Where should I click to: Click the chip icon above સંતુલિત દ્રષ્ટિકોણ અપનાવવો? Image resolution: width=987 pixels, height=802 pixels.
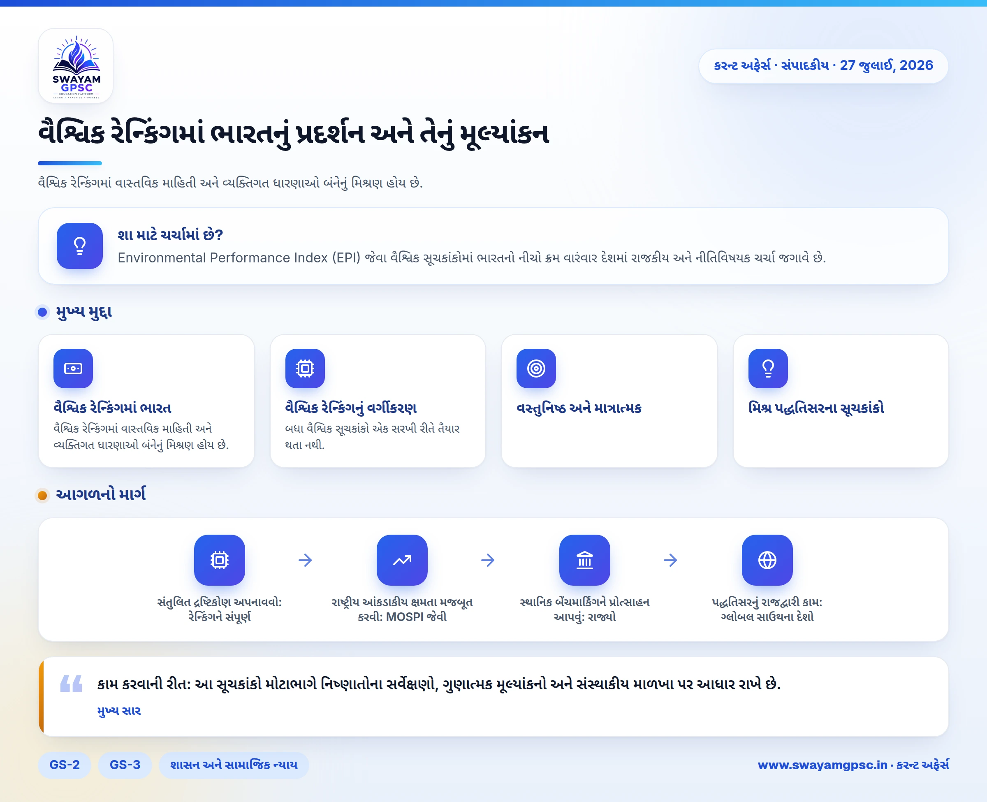pos(219,560)
